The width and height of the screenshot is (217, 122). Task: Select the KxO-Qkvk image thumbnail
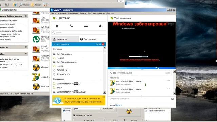pyautogui.click(x=36, y=30)
